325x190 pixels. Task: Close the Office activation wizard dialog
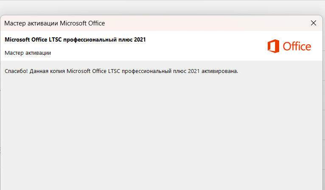click(x=314, y=23)
